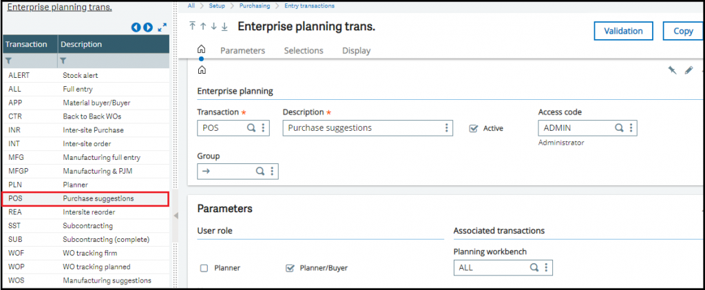The image size is (705, 290).
Task: Switch to the Selections tab
Action: (304, 50)
